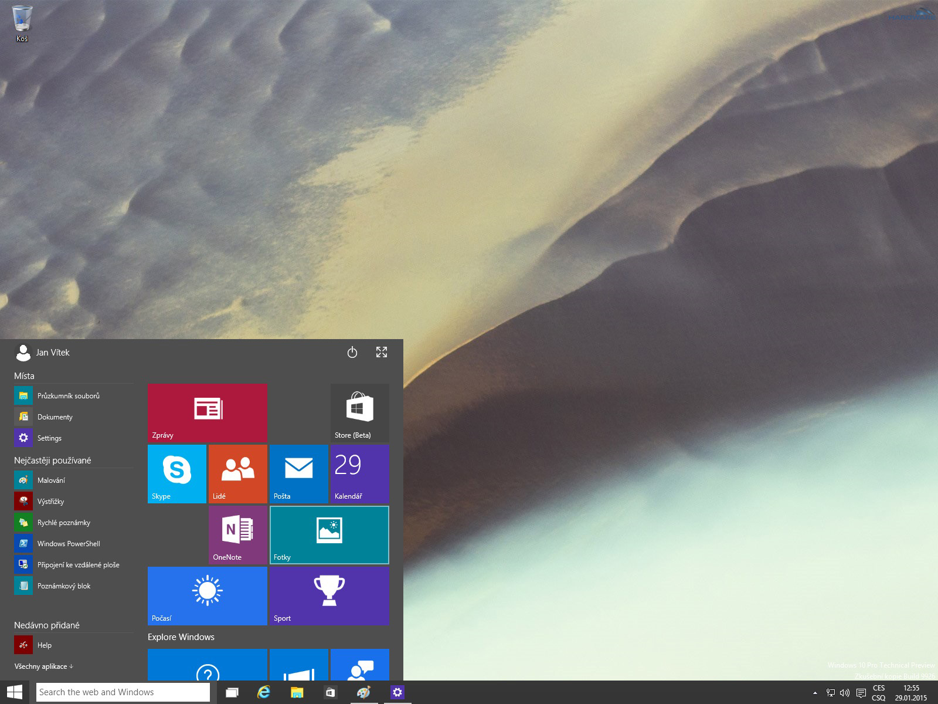Select Windows PowerShell from list
Viewport: 938px width, 704px height.
(x=68, y=544)
